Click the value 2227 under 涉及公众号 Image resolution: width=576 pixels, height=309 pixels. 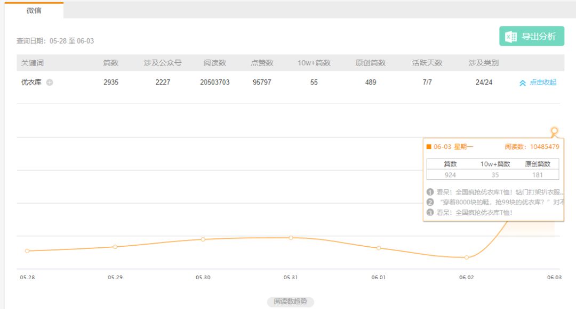pyautogui.click(x=163, y=82)
